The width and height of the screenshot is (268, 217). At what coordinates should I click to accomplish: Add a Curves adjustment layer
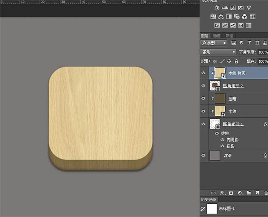233,8
